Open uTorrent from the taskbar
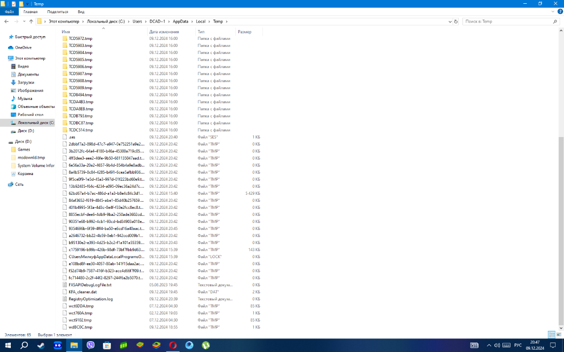This screenshot has width=564, height=352. coord(206,345)
